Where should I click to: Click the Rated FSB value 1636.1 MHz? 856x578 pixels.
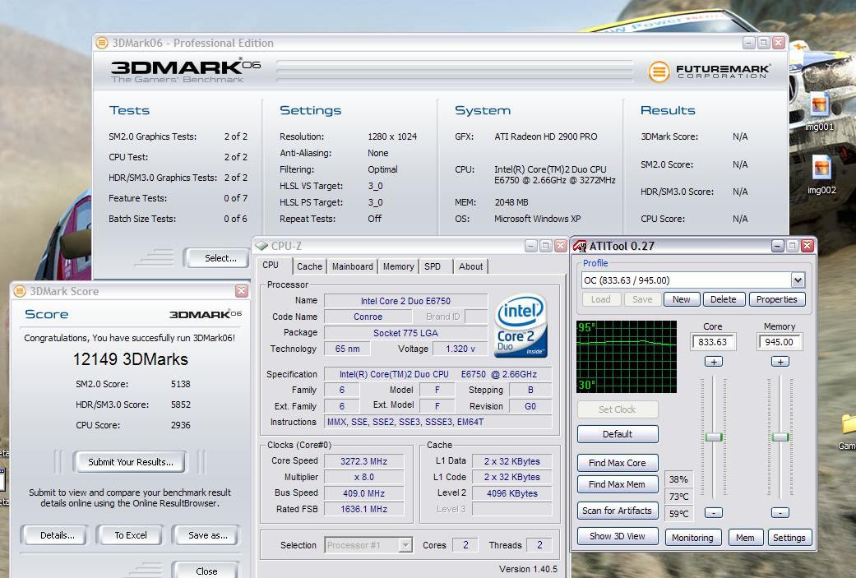pos(363,509)
